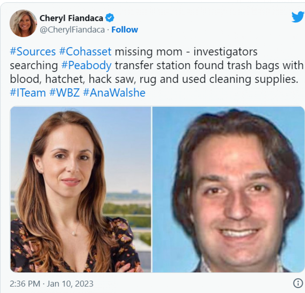Open the 2:36 PM timestamp
The width and height of the screenshot is (305, 293).
[25, 284]
